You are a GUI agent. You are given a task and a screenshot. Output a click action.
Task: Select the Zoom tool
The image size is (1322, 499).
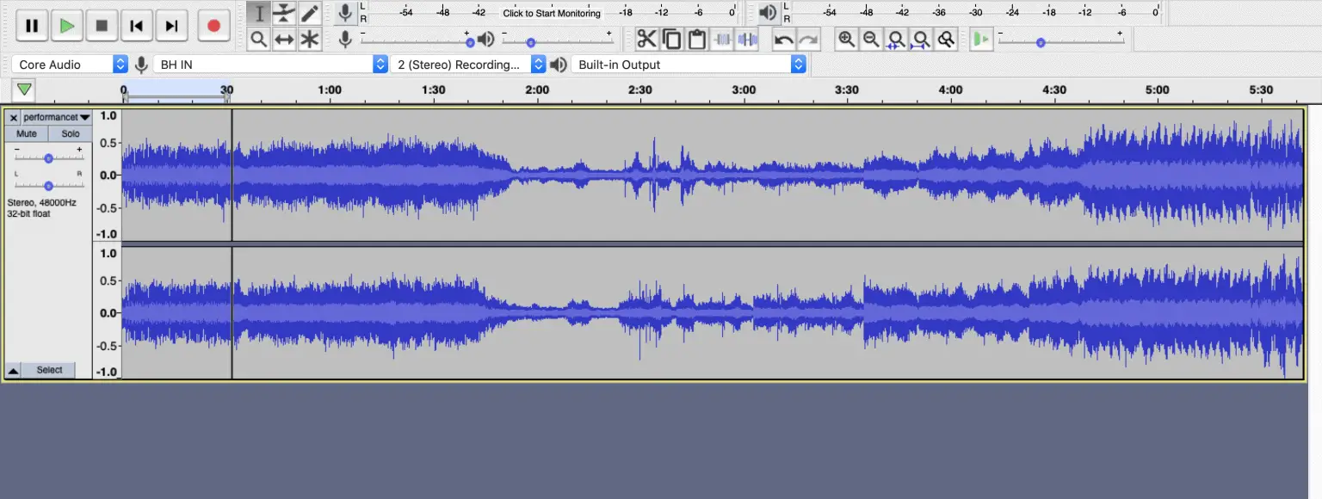pyautogui.click(x=258, y=39)
